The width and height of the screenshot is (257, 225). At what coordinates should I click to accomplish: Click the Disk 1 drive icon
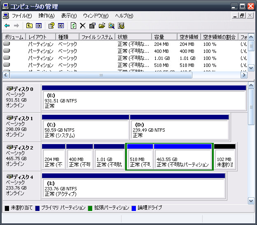point(9,118)
